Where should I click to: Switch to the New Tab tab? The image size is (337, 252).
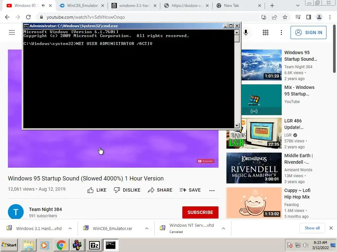point(239,6)
